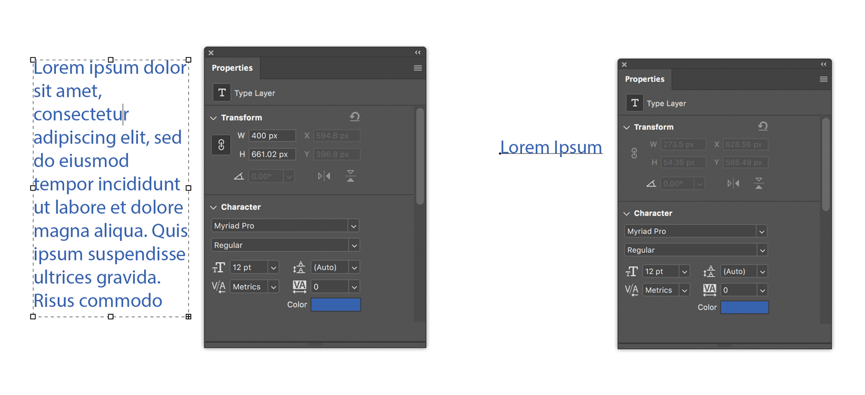
Task: Click the flip vertical icon under Transform
Action: pos(350,176)
